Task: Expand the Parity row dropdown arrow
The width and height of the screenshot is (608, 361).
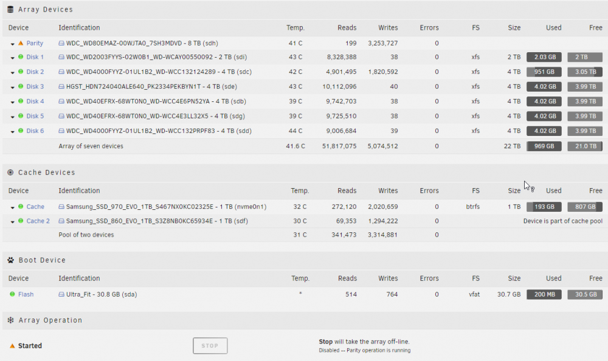Action: point(12,44)
